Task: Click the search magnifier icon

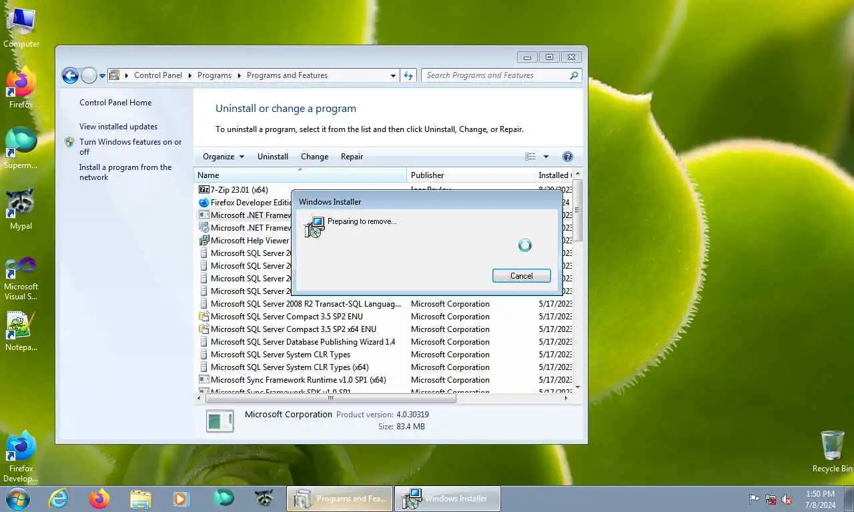Action: pyautogui.click(x=574, y=75)
